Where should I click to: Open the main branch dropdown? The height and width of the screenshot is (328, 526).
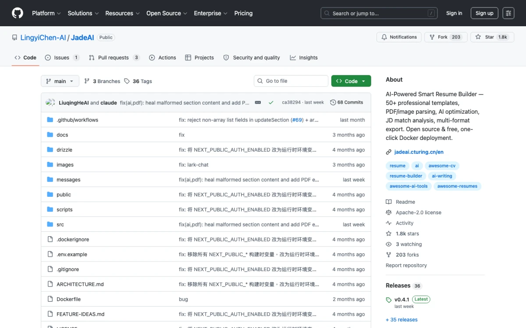tap(60, 81)
